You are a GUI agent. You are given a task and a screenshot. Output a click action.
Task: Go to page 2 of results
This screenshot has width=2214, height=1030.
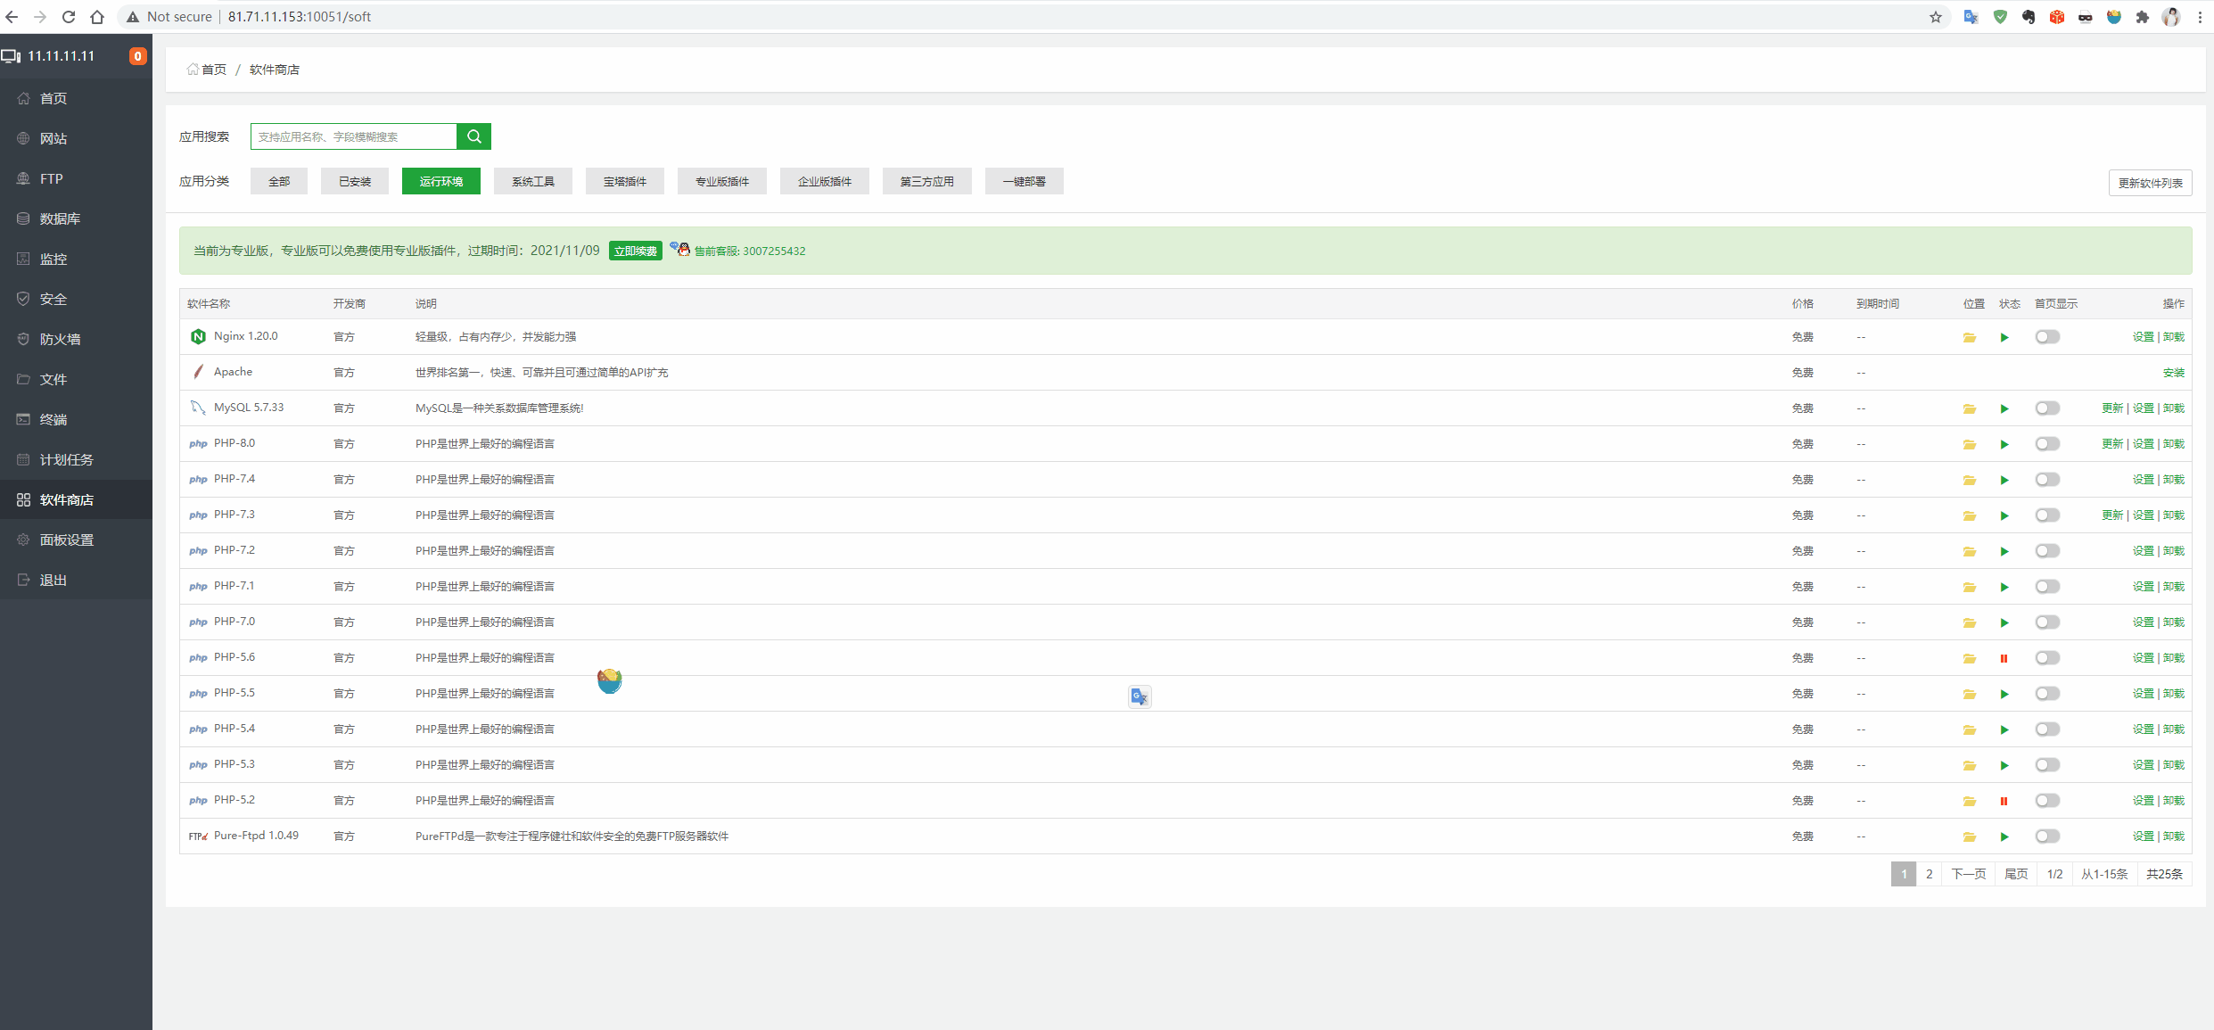coord(1930,874)
